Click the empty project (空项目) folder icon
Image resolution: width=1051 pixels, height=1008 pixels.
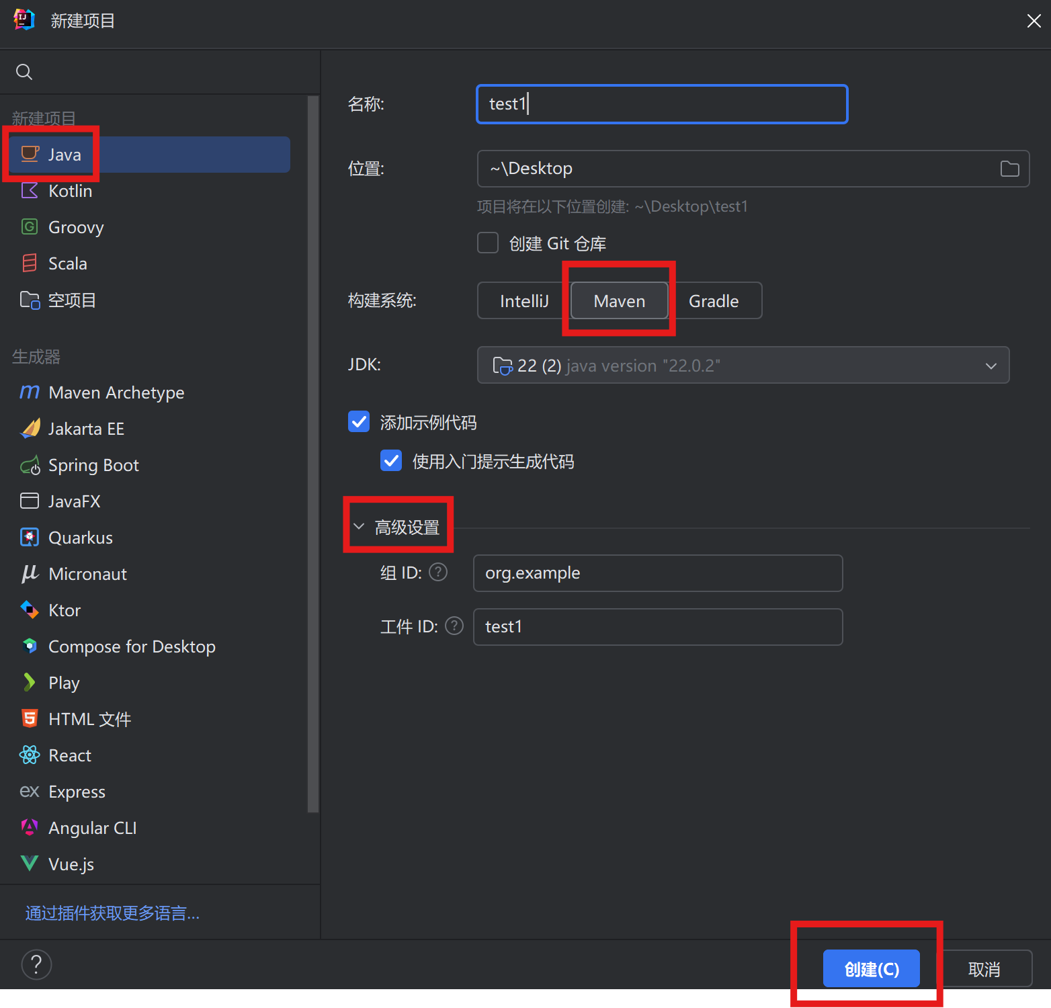(x=30, y=300)
